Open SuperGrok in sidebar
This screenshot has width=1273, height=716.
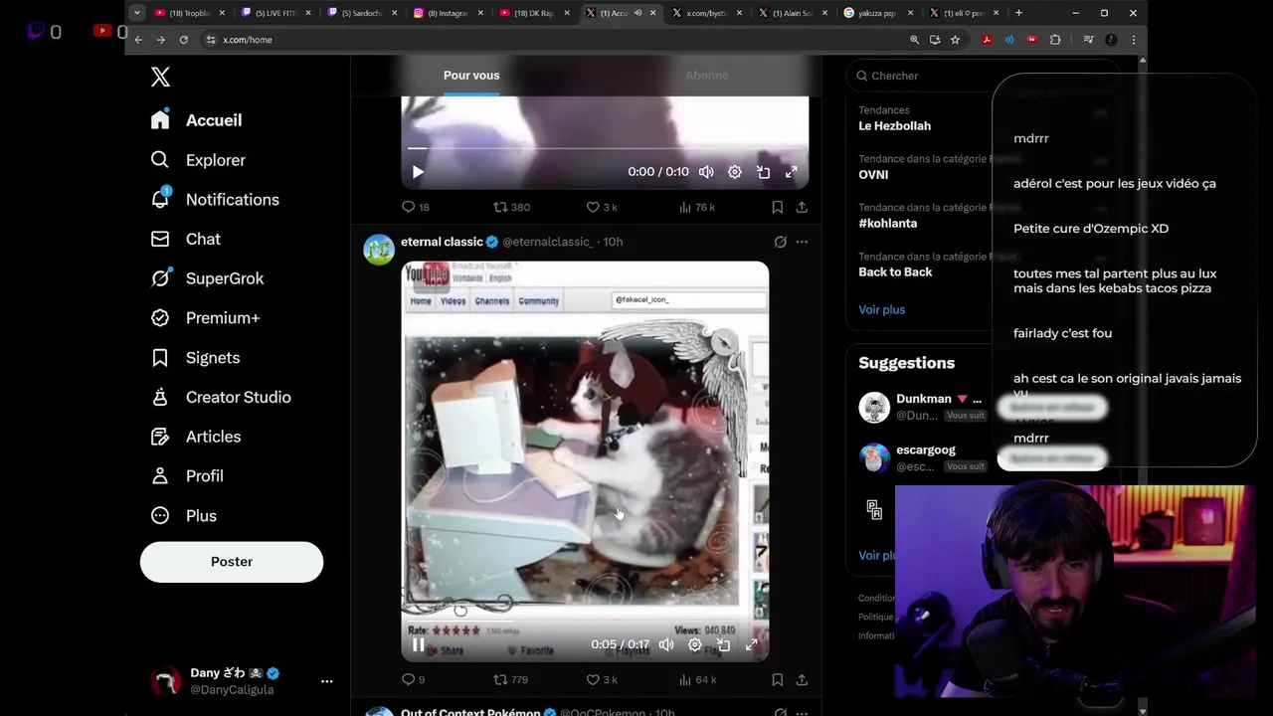click(x=207, y=278)
